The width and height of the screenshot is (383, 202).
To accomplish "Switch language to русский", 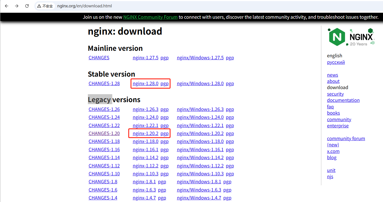I will [336, 62].
